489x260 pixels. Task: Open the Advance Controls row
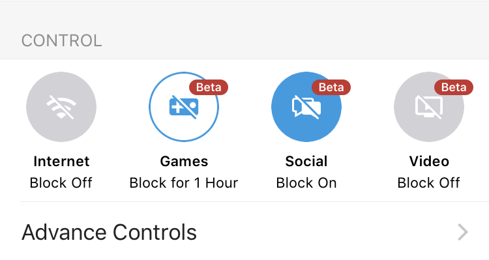pos(244,232)
